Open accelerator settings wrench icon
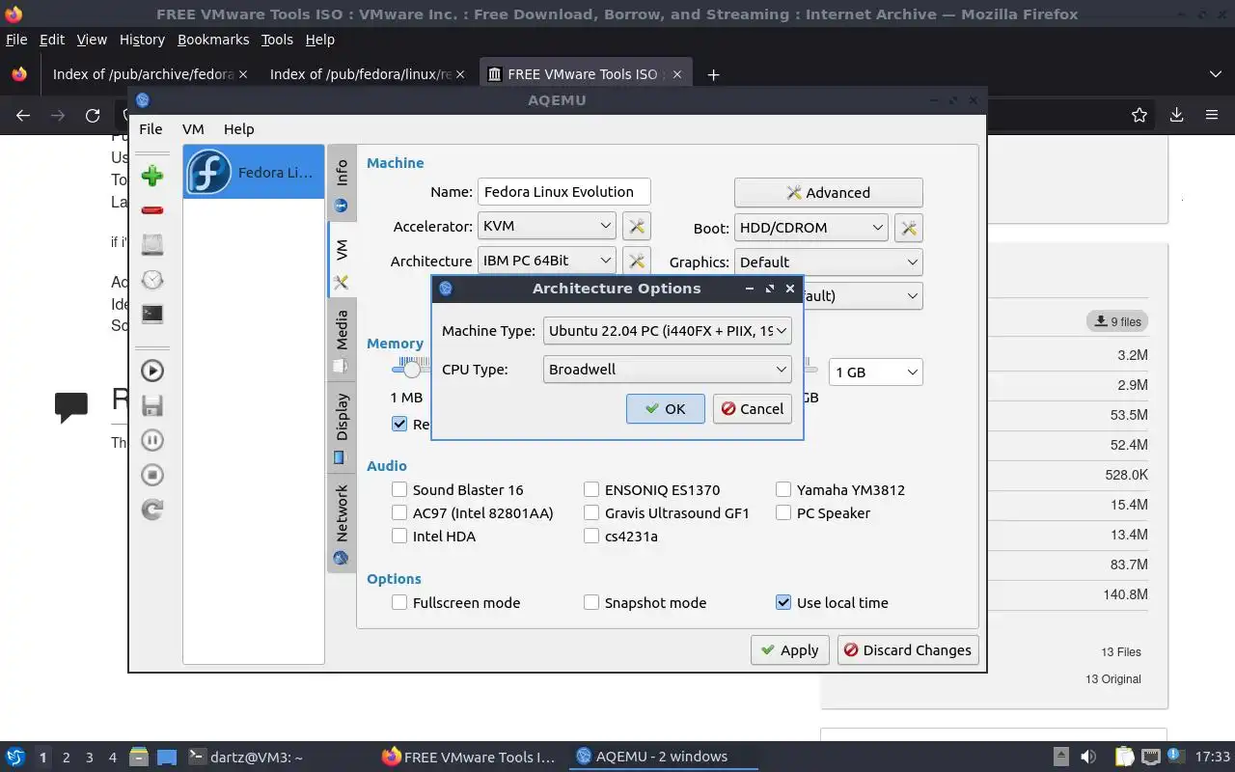This screenshot has width=1235, height=772. coord(636,226)
